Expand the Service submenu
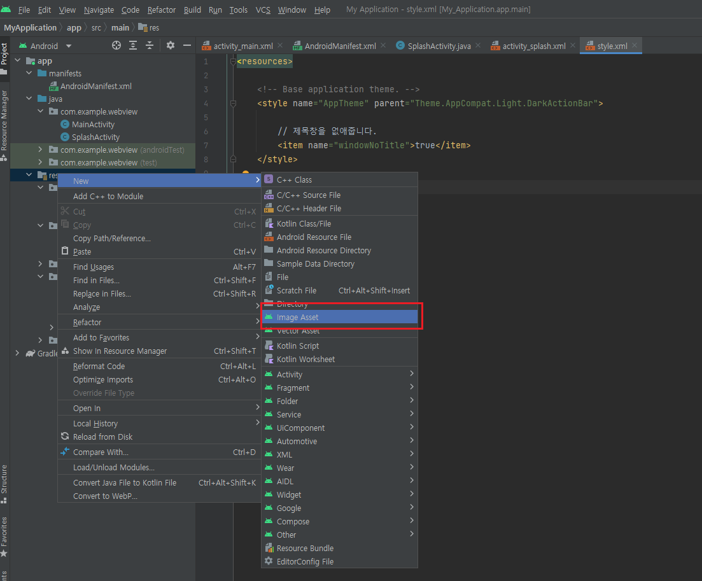The height and width of the screenshot is (581, 702). 339,415
